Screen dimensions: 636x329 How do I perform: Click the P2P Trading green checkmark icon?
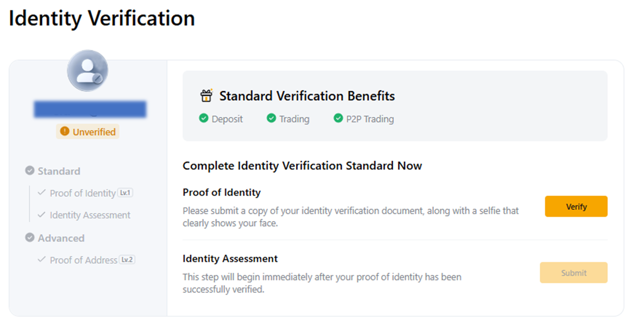(338, 119)
